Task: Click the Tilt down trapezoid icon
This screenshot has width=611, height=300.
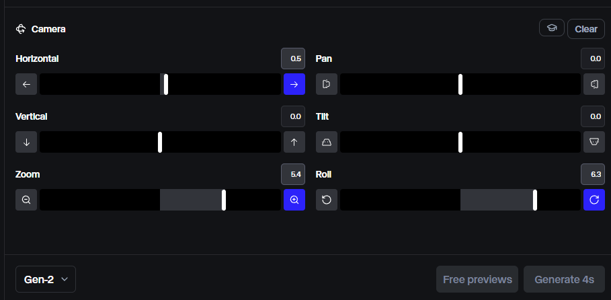Action: (594, 142)
